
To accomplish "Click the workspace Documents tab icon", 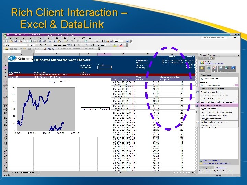I will point(221,69).
